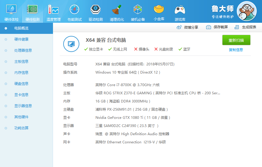Screen dimensions: 262x167
Task: Select 电脑概览 in the sidebar
Action: coord(26,28)
